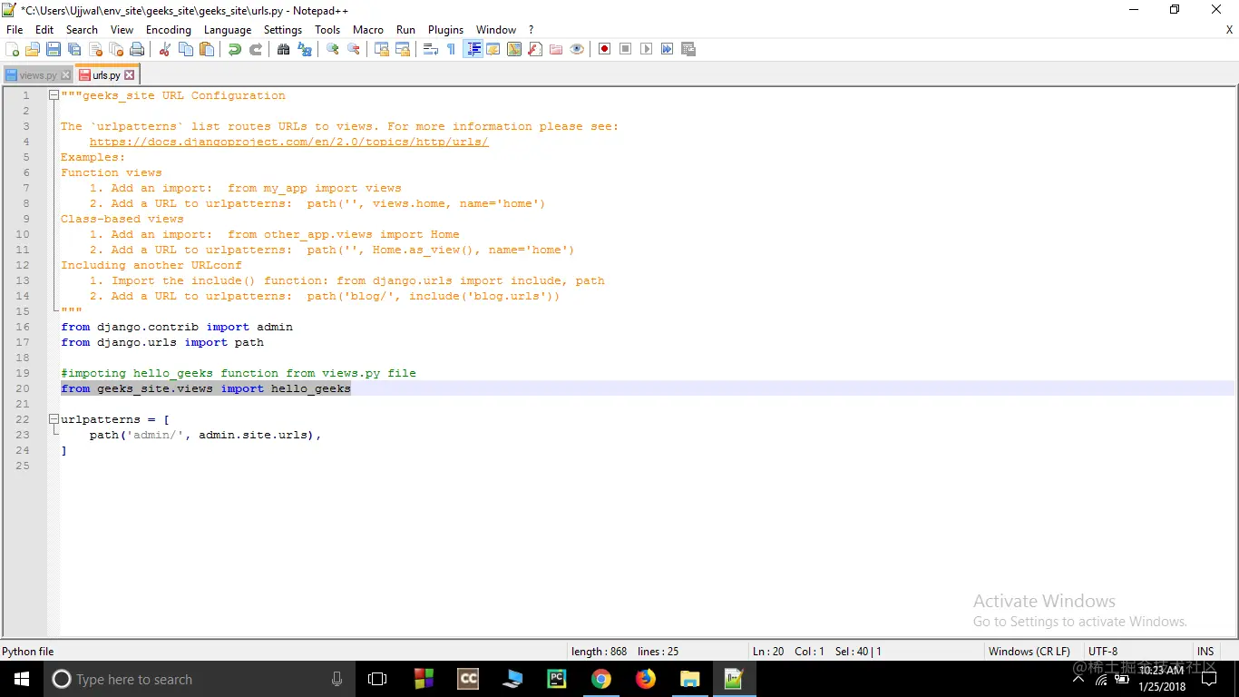The image size is (1239, 697).
Task: Toggle show all characters pilcrow icon
Action: (451, 49)
